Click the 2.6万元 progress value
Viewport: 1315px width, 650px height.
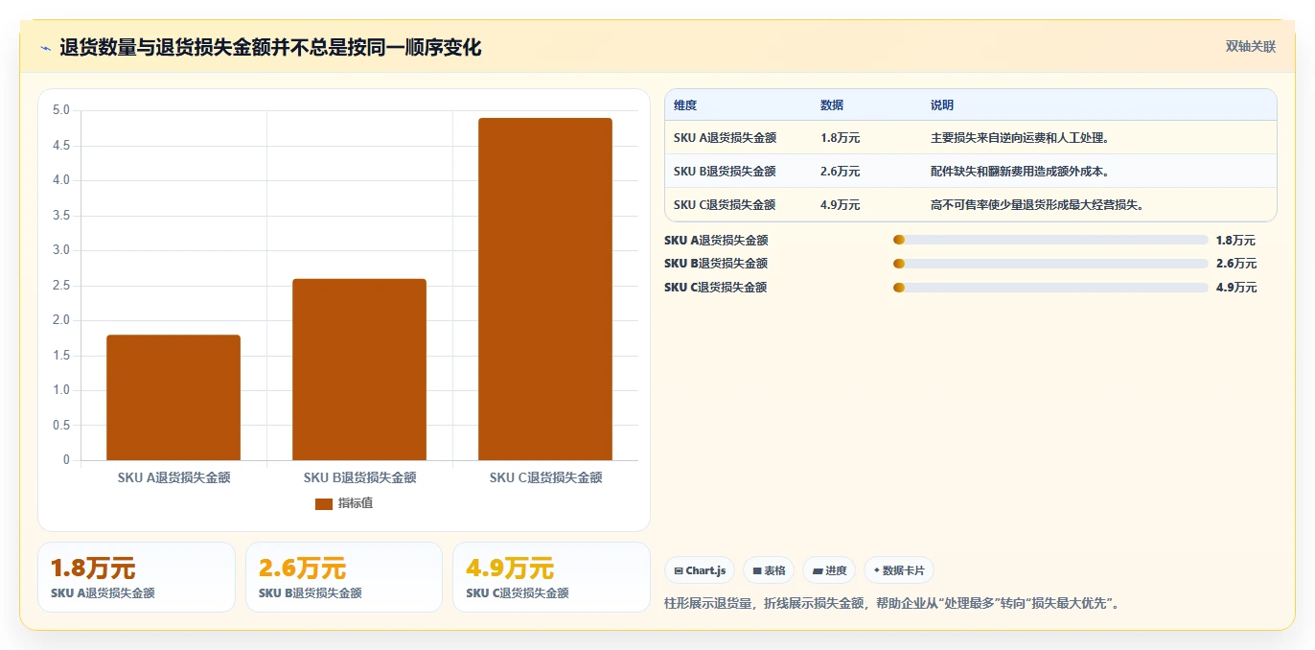1235,264
